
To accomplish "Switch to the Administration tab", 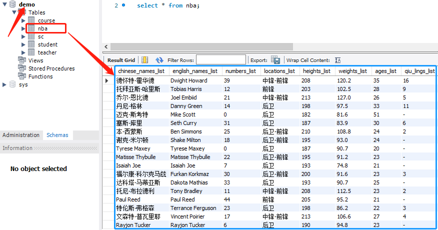I will pyautogui.click(x=21, y=135).
